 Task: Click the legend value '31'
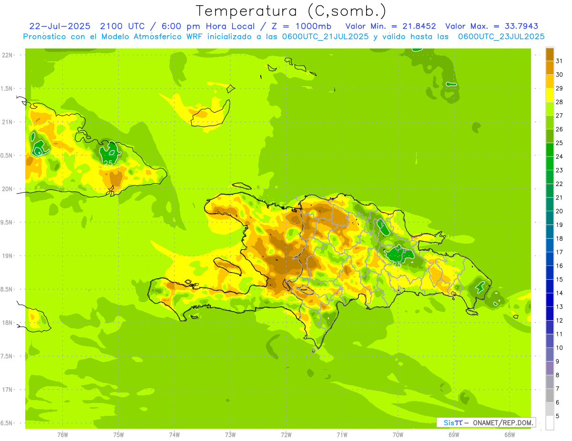click(560, 61)
